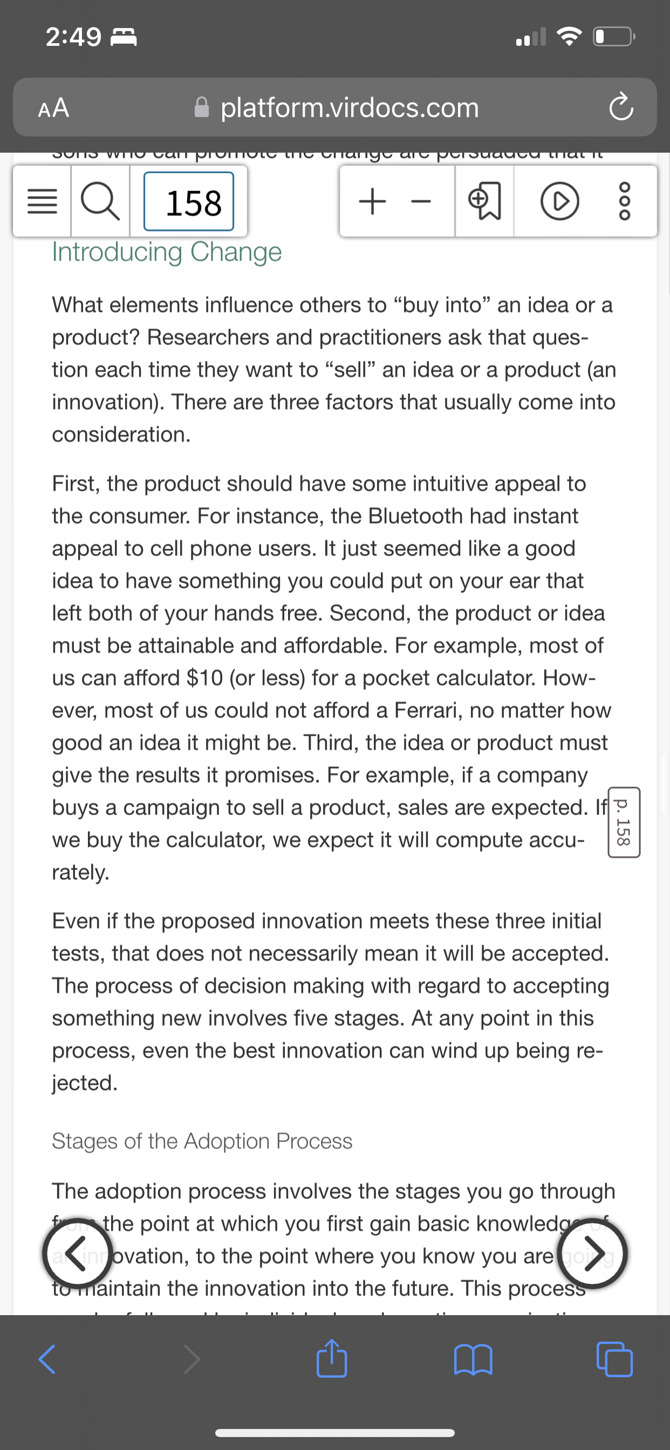Image resolution: width=670 pixels, height=1450 pixels.
Task: Navigate forward in Safari
Action: (x=192, y=1359)
